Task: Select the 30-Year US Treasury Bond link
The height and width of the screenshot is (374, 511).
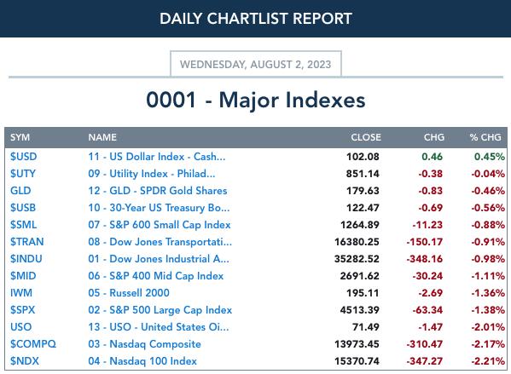Action: [x=159, y=208]
